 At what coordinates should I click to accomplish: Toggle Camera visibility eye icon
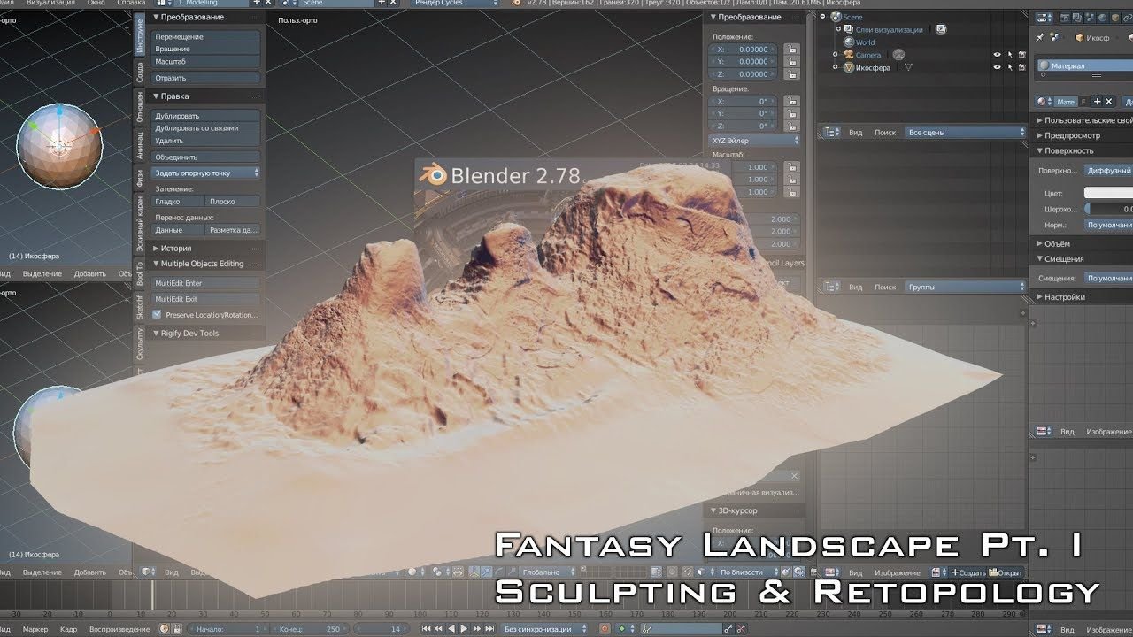[x=997, y=55]
